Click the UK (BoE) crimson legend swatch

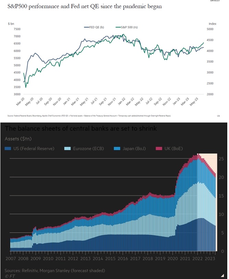click(x=158, y=149)
